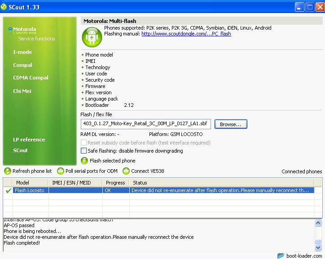Click the Firmware info line

coord(95,86)
